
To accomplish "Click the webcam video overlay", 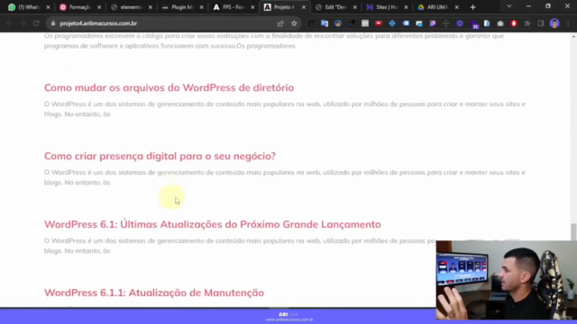I will click(x=507, y=280).
